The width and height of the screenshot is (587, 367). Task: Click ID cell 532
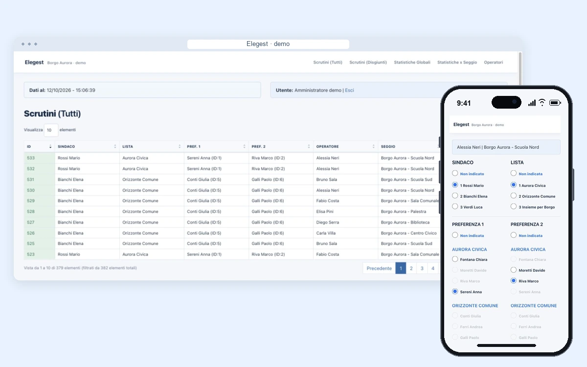[x=40, y=169]
